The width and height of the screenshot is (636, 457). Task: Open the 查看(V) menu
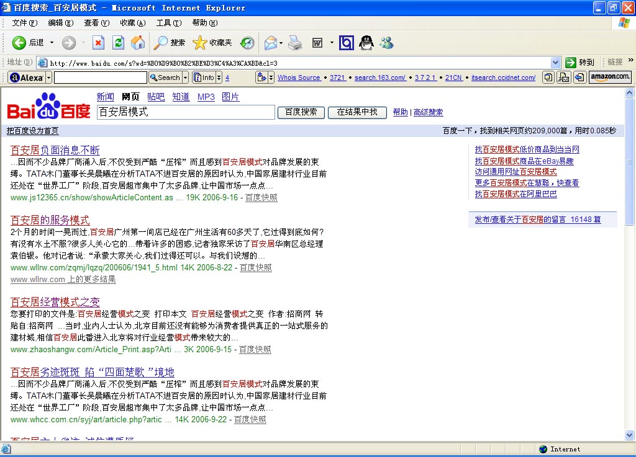[x=96, y=23]
